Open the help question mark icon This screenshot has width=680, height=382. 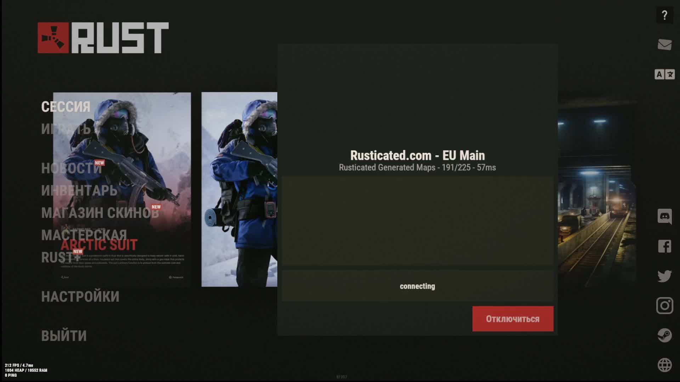pyautogui.click(x=664, y=15)
